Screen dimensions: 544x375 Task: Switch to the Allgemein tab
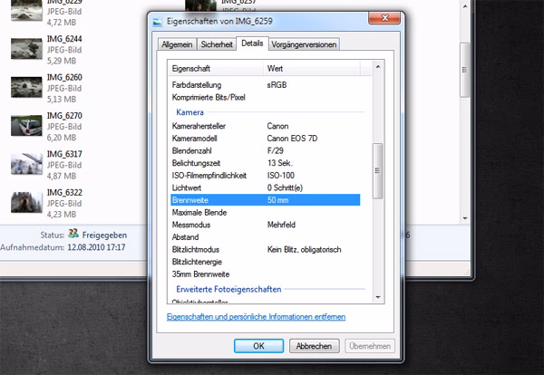[x=177, y=44]
